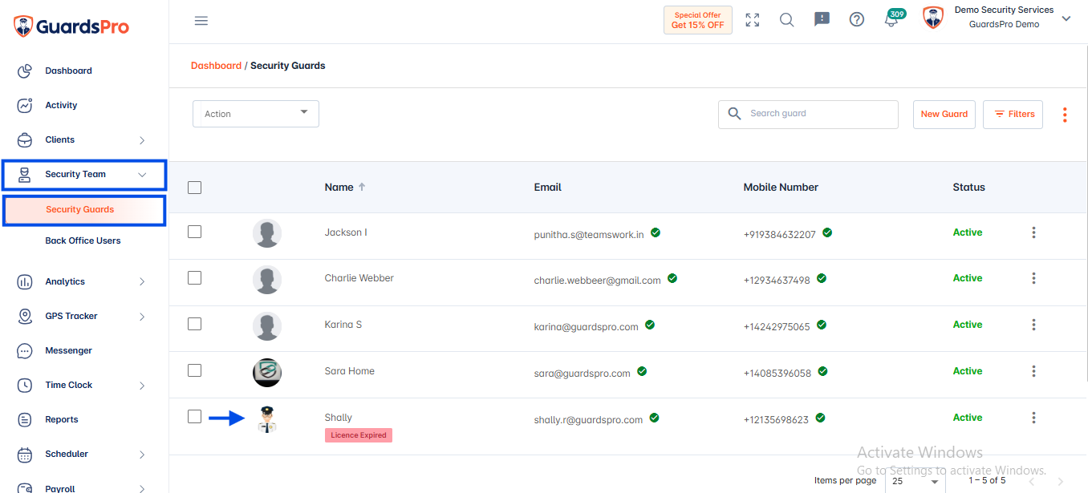Sort by the Name column arrow

point(362,187)
